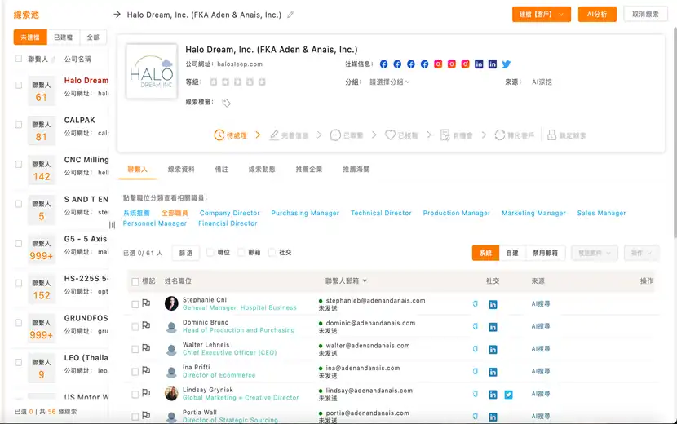This screenshot has height=424, width=677.
Task: Click the heart stage icon in the pipeline
Action: point(390,135)
